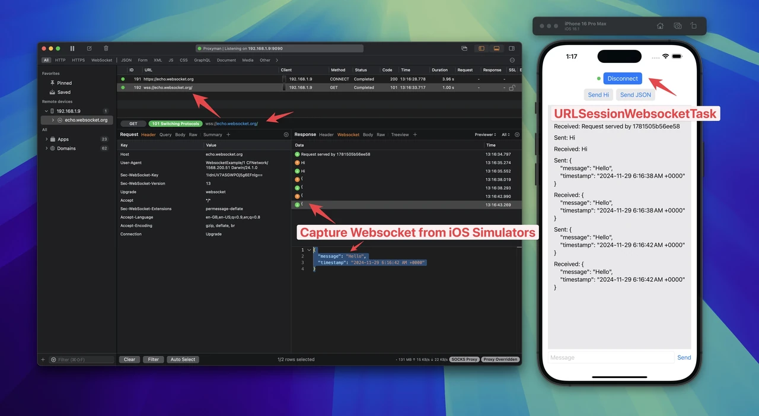Click the Filter button

click(x=154, y=360)
